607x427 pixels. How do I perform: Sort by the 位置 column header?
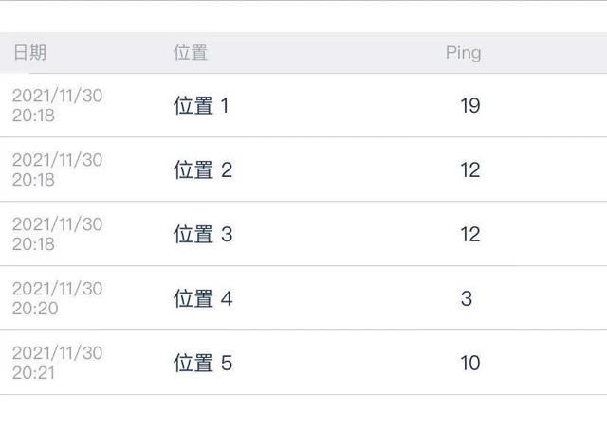tap(191, 53)
